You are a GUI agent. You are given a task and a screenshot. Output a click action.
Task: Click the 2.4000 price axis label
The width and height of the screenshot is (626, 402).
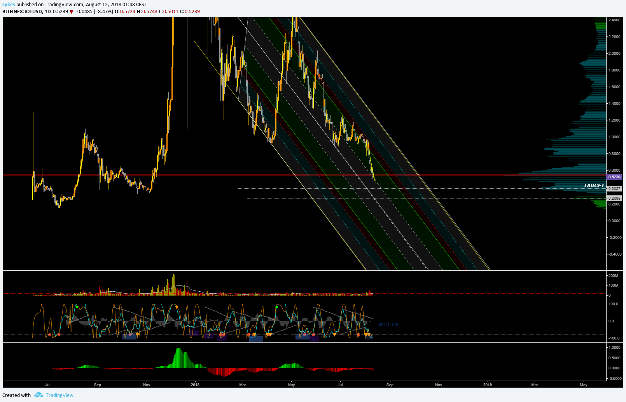point(614,20)
